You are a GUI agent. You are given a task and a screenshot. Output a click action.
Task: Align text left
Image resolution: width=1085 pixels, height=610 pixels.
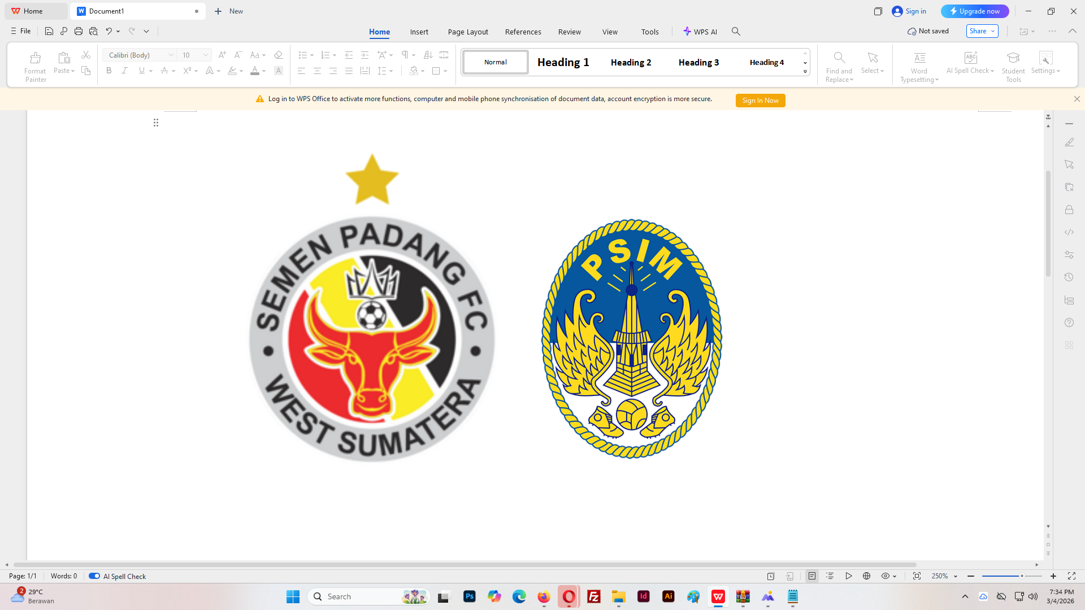[301, 71]
